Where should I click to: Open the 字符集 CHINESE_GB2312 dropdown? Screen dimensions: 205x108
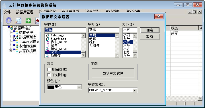pyautogui.click(x=135, y=90)
